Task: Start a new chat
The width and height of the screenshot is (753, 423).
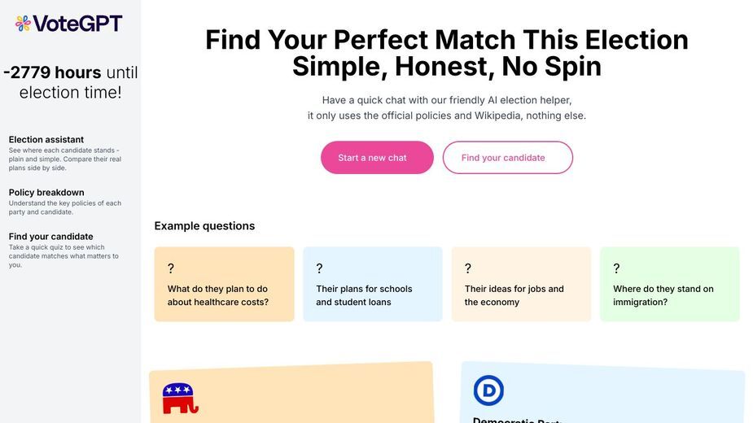Action: coord(377,158)
